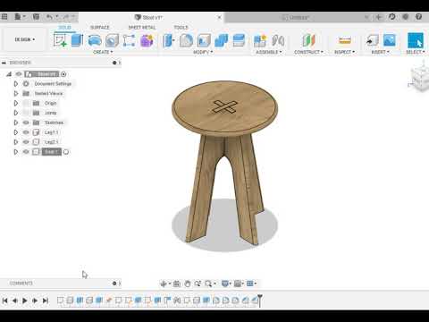Screen dimensions: 429x322
Task: Click the timeline end marker
Action: [x=260, y=301]
